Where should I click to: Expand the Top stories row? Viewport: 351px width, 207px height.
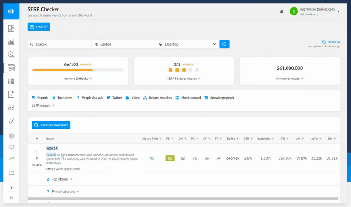(184, 179)
